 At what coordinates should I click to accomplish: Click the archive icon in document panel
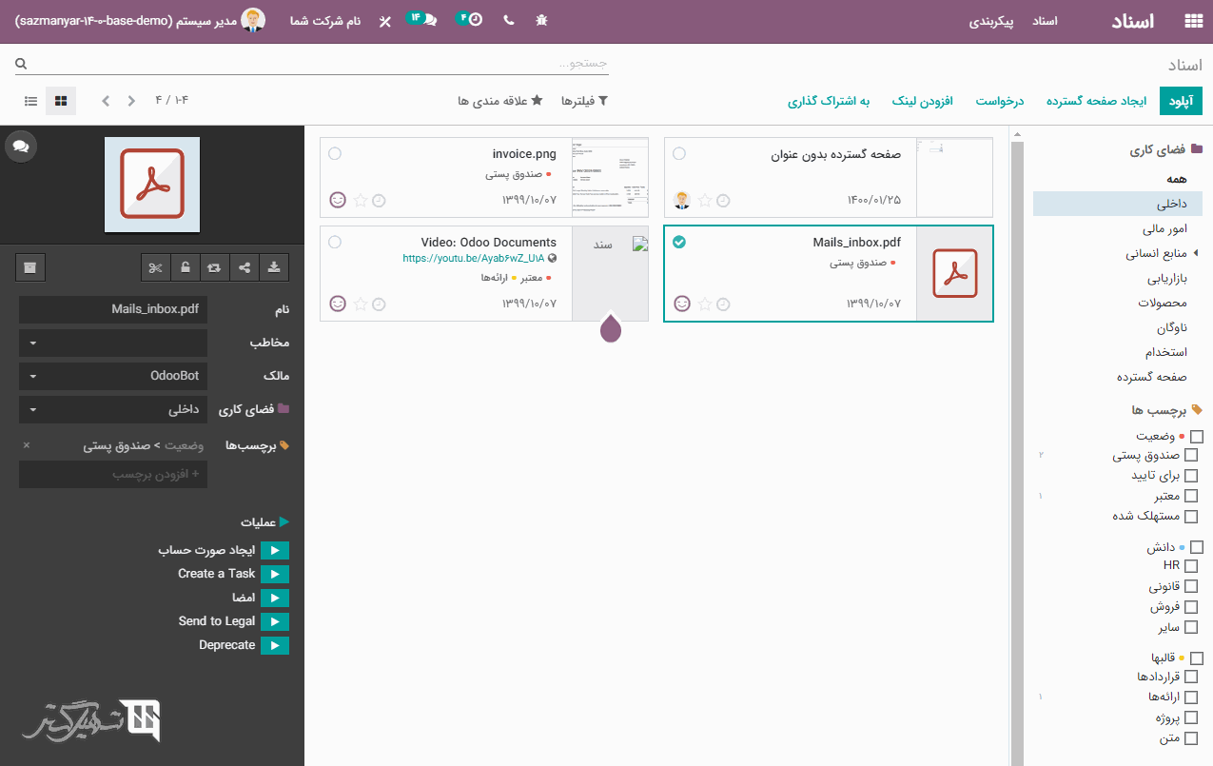point(30,267)
